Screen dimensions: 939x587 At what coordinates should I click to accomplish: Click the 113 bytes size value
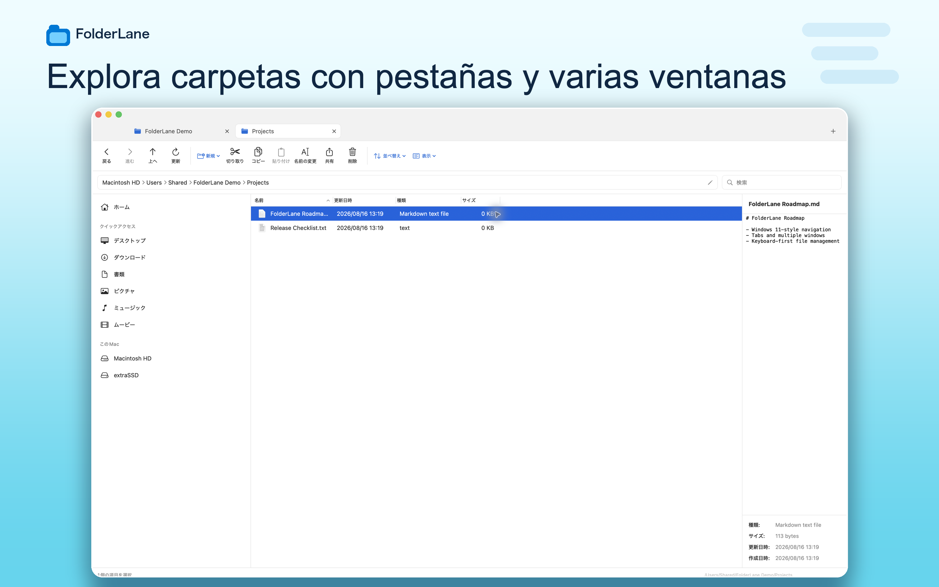tap(786, 536)
